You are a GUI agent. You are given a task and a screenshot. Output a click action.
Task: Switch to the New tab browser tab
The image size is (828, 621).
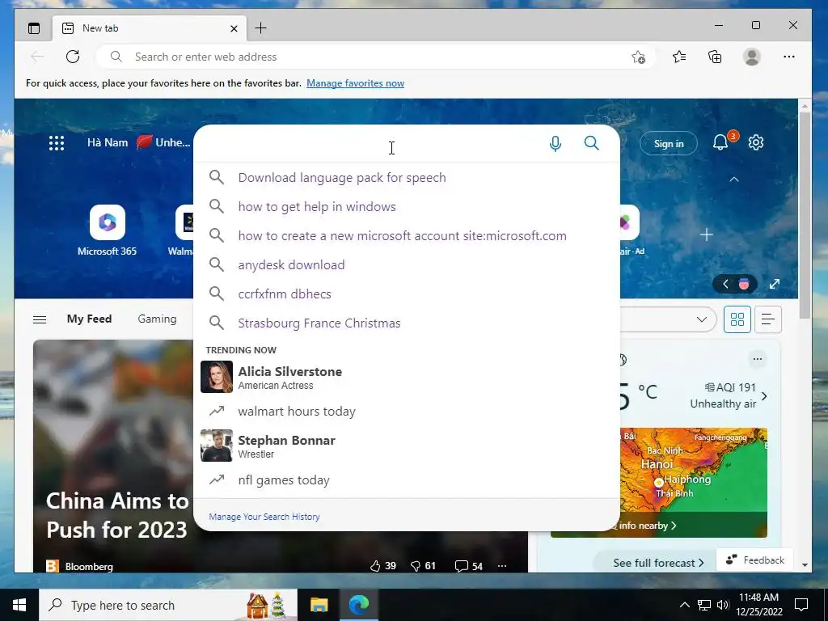[x=150, y=28]
